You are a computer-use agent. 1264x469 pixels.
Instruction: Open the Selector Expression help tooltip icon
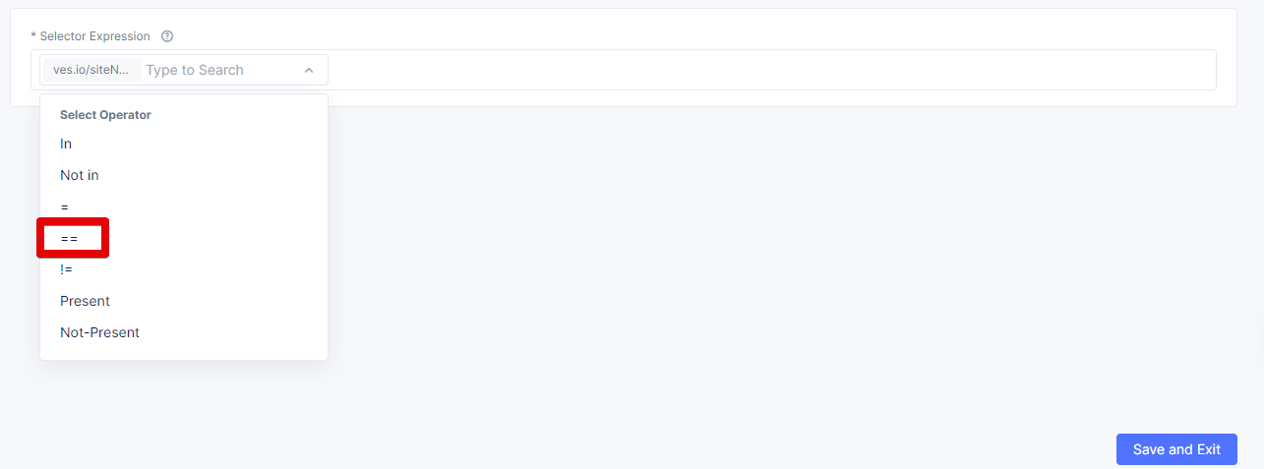[x=167, y=36]
